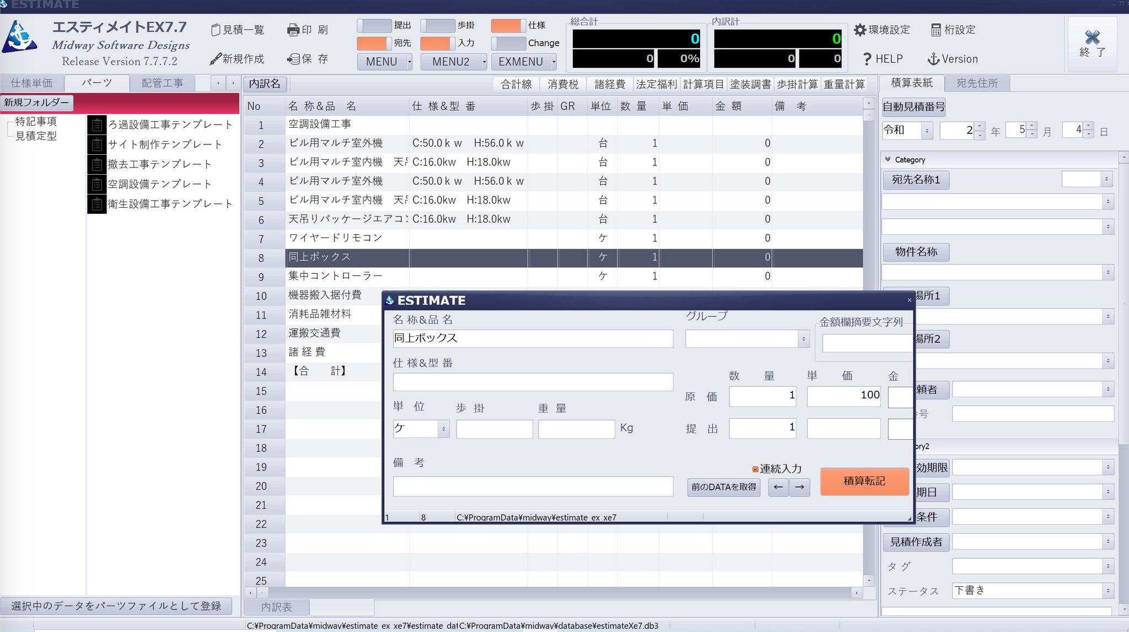Open the 単位 unit dropdown showing ケ

443,429
